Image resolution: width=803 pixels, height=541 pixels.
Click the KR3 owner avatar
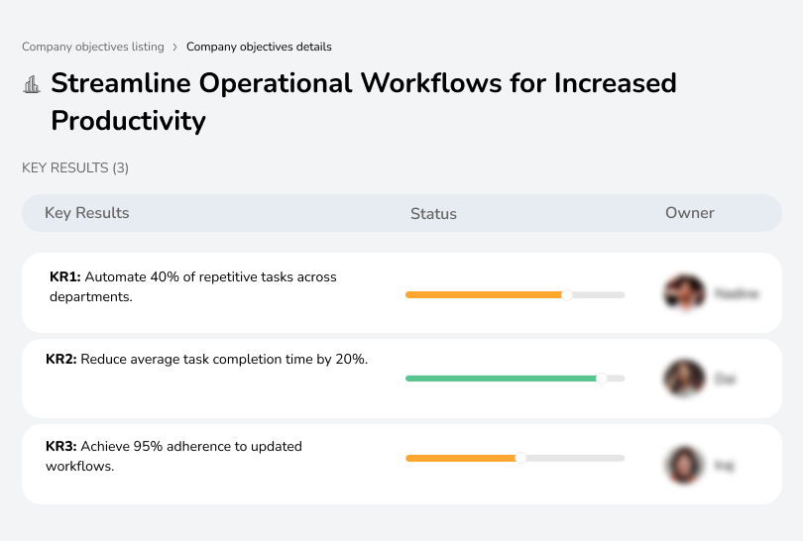tap(684, 464)
